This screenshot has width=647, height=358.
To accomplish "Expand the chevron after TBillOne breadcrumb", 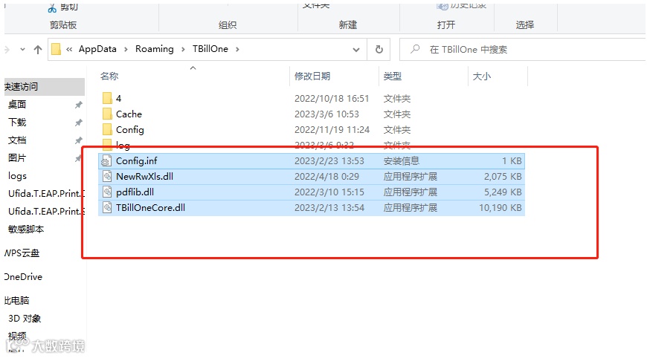I will click(237, 50).
